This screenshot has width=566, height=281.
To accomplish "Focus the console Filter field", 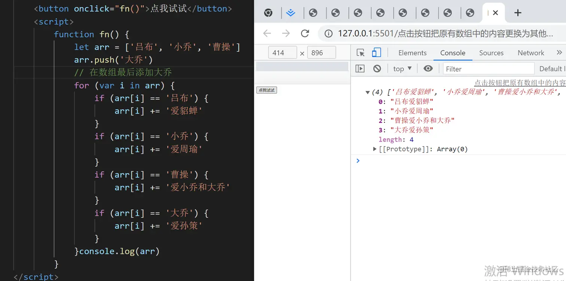I will [489, 69].
